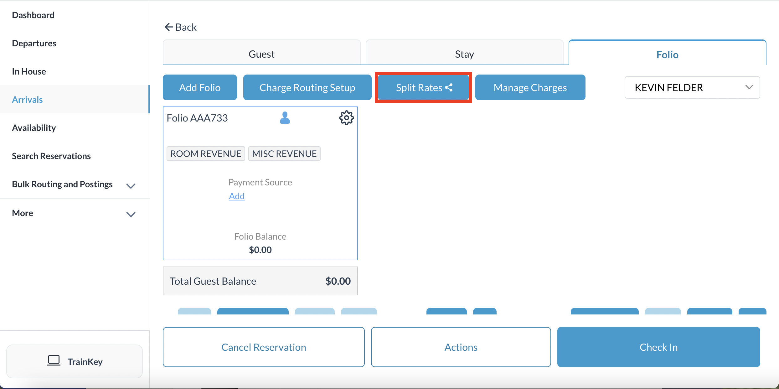Viewport: 779px width, 389px height.
Task: Select the Folio tab
Action: point(667,54)
